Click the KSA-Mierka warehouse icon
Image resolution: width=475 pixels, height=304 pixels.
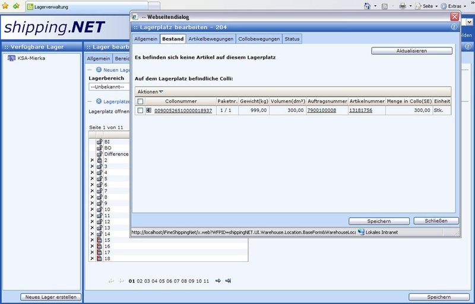[11, 58]
